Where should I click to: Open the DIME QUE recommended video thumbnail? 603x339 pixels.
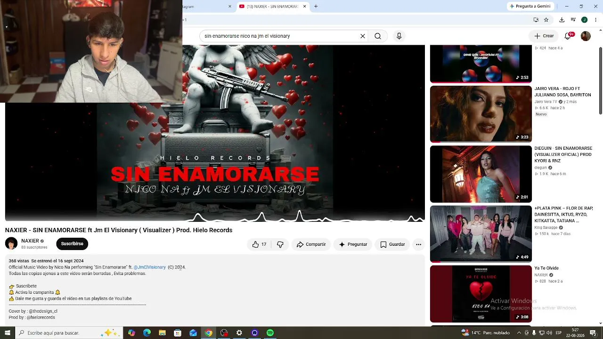(x=481, y=64)
